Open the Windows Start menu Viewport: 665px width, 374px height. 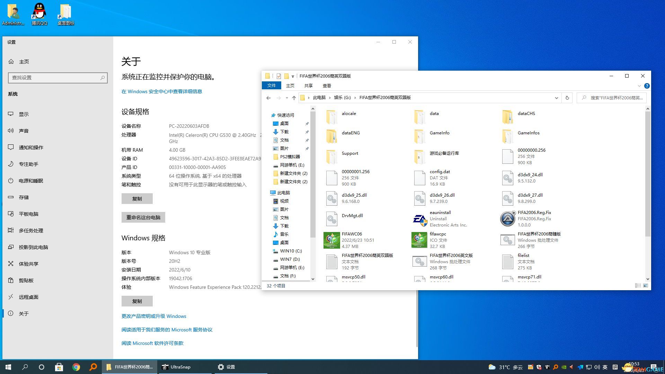point(8,367)
